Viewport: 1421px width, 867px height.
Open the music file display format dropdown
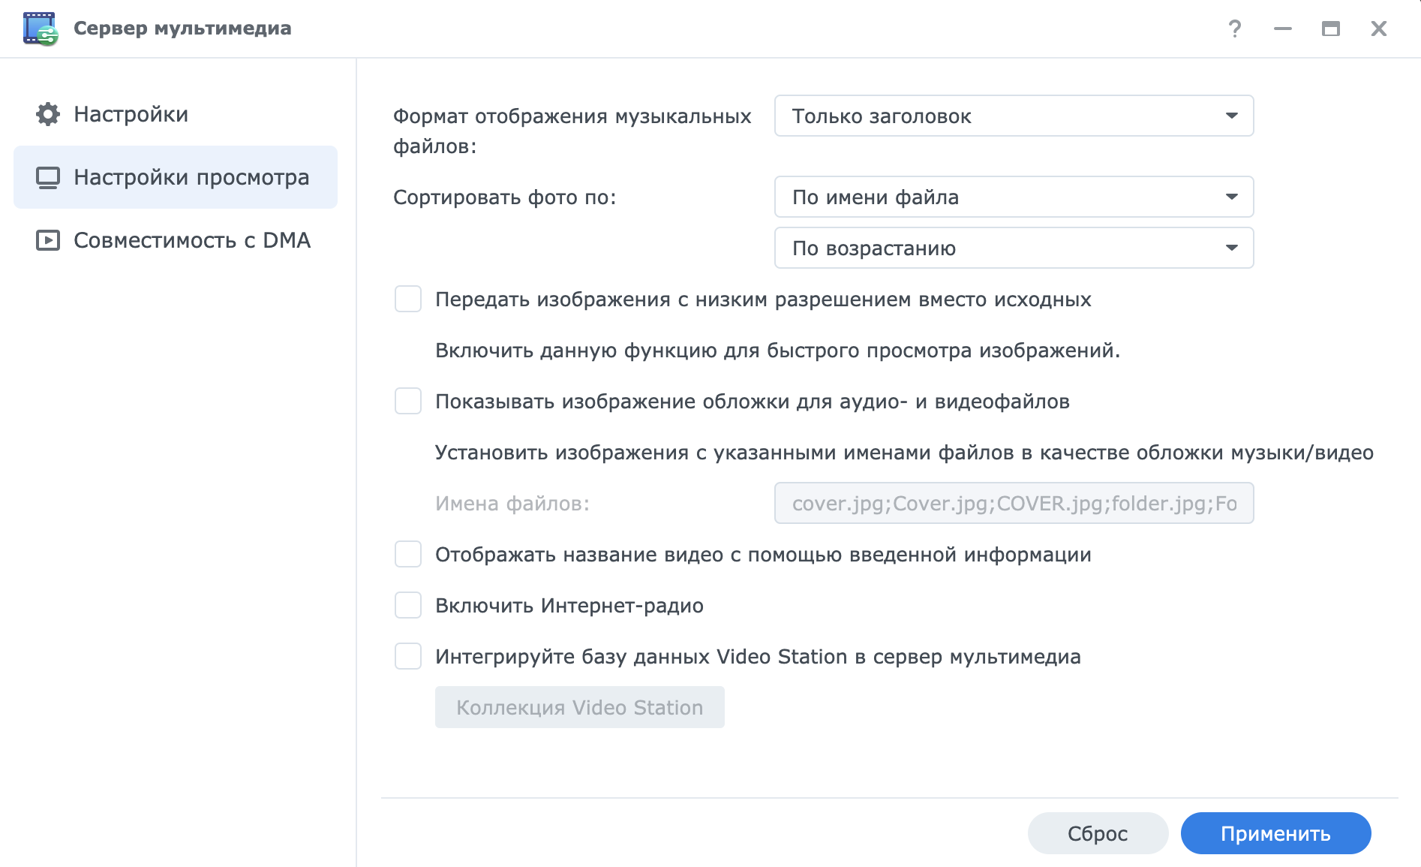pyautogui.click(x=1013, y=116)
